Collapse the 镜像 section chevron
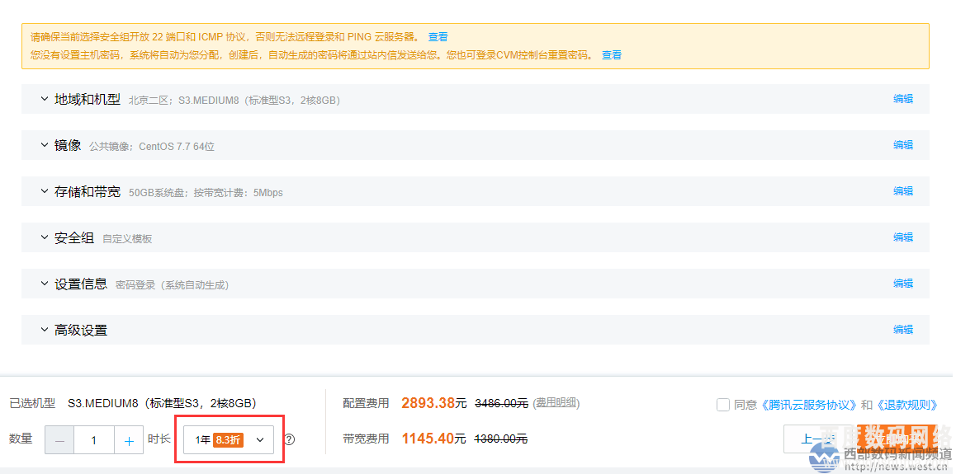The width and height of the screenshot is (956, 474). click(x=44, y=145)
